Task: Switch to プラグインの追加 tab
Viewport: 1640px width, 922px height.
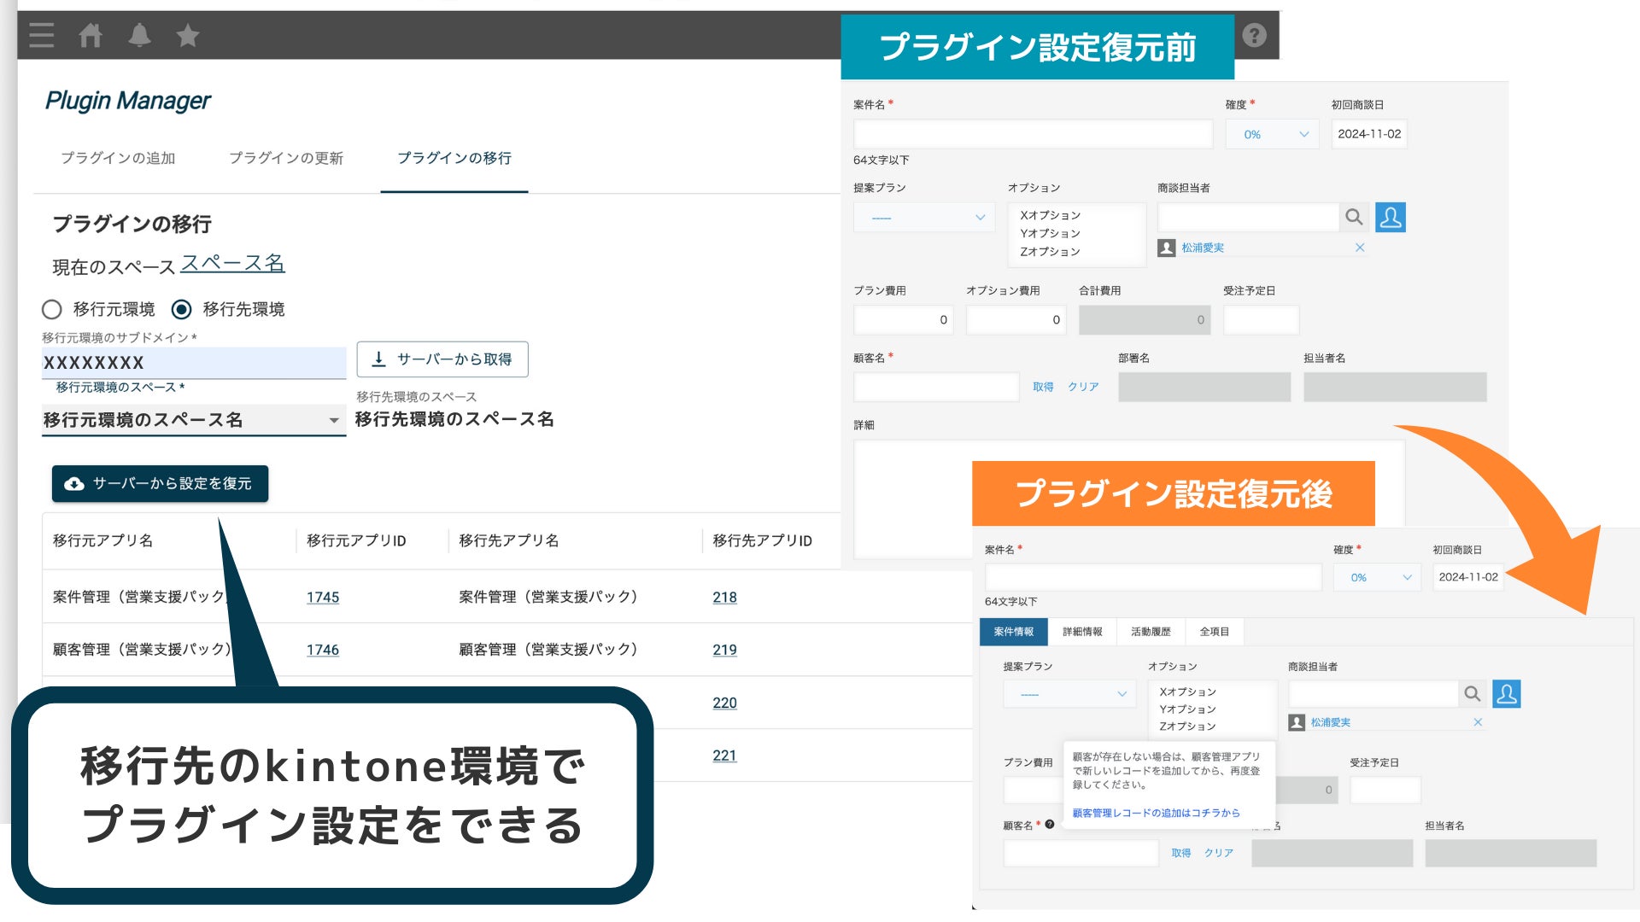Action: (118, 158)
